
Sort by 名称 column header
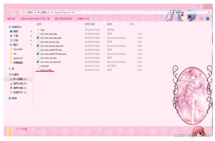[39, 24]
